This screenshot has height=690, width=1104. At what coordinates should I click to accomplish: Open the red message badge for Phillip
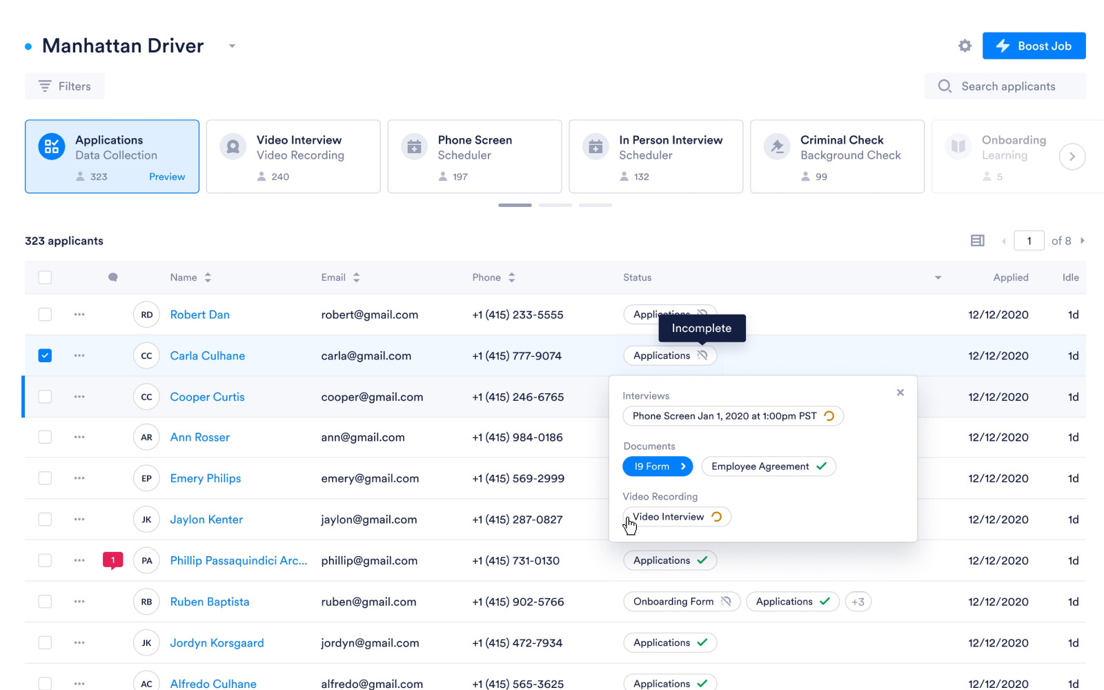pyautogui.click(x=112, y=560)
